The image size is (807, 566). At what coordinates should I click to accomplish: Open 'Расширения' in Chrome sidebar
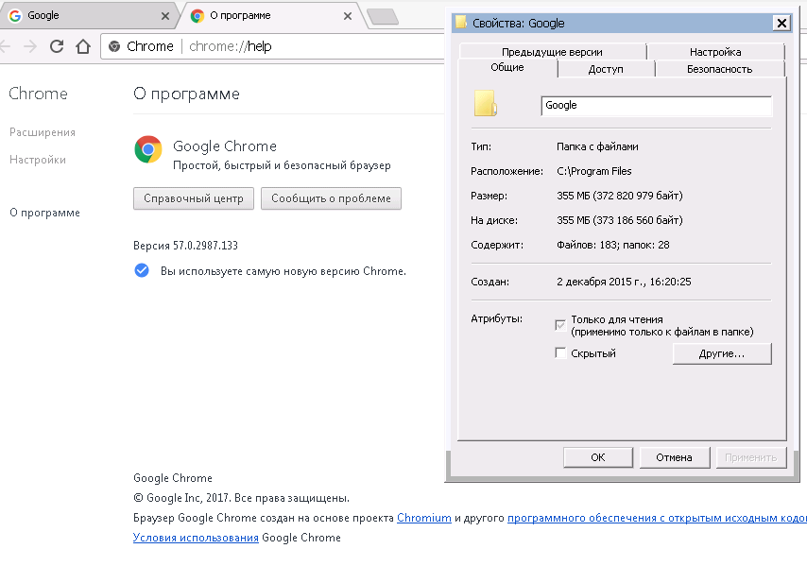tap(43, 132)
